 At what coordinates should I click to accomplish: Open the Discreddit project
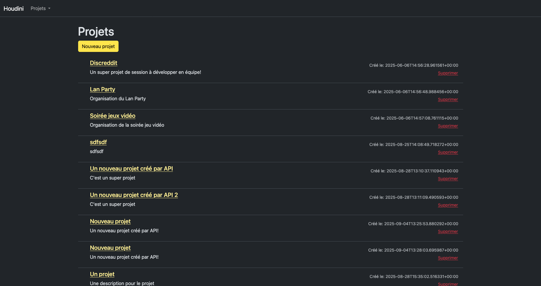click(x=103, y=63)
